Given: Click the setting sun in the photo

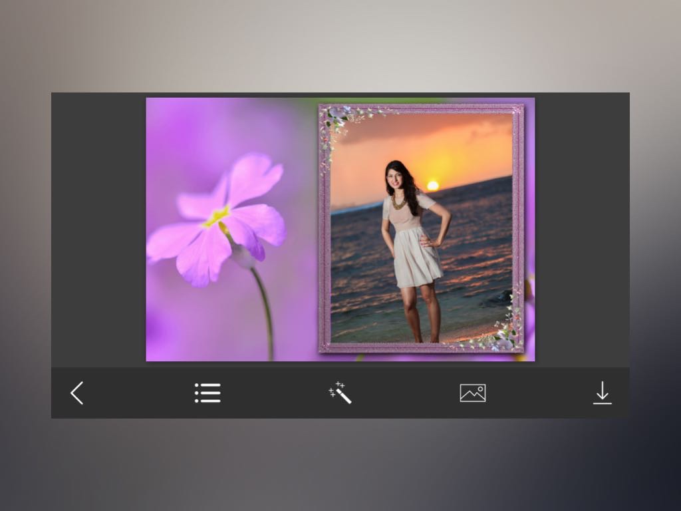Looking at the screenshot, I should point(432,185).
